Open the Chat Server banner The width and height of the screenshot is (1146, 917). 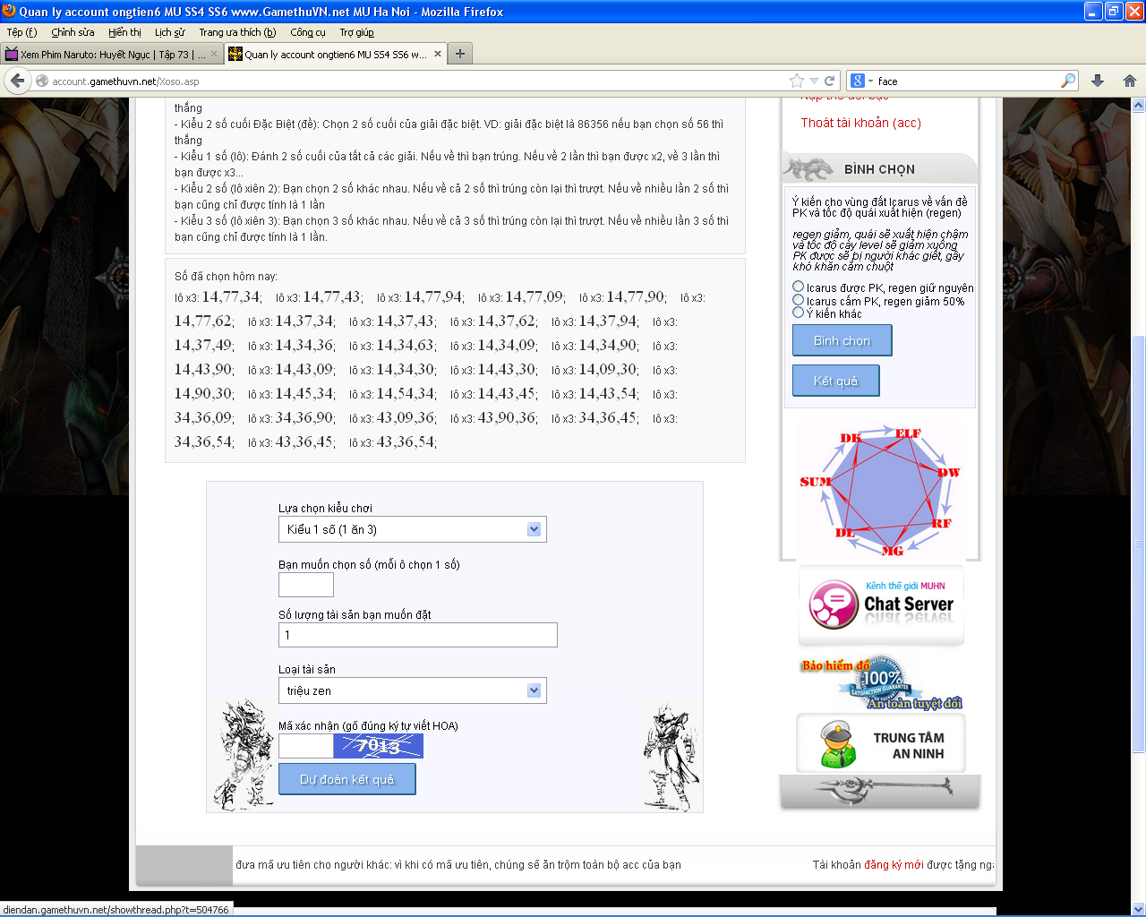(881, 604)
